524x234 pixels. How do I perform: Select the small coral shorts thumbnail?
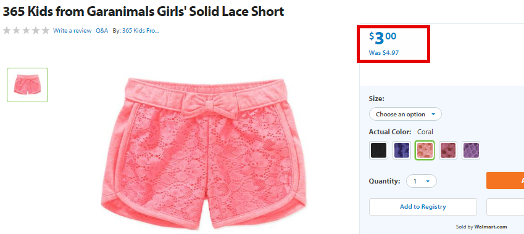point(27,85)
